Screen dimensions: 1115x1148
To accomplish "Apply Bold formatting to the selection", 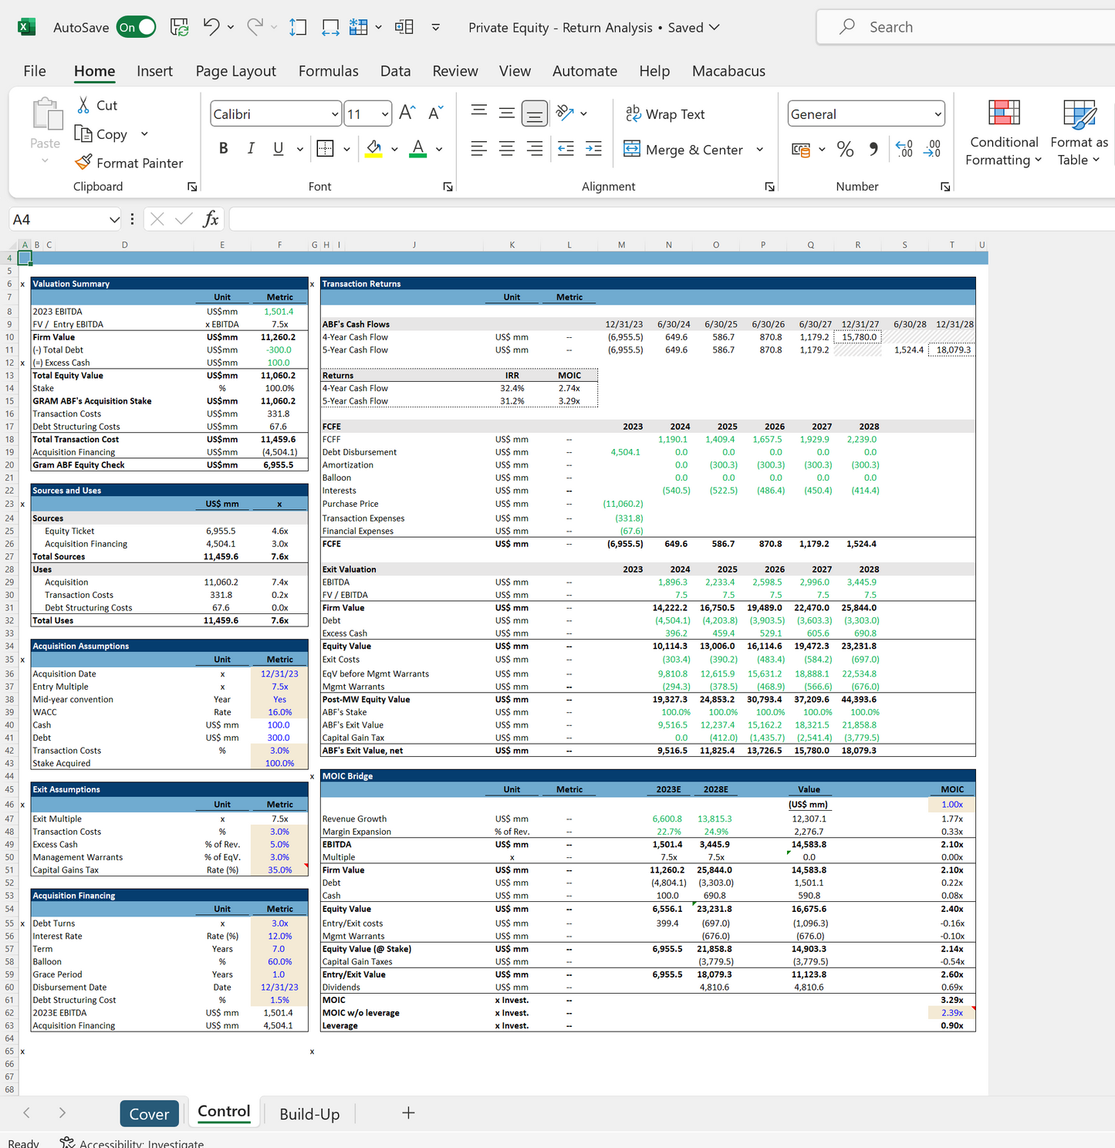I will pyautogui.click(x=223, y=148).
